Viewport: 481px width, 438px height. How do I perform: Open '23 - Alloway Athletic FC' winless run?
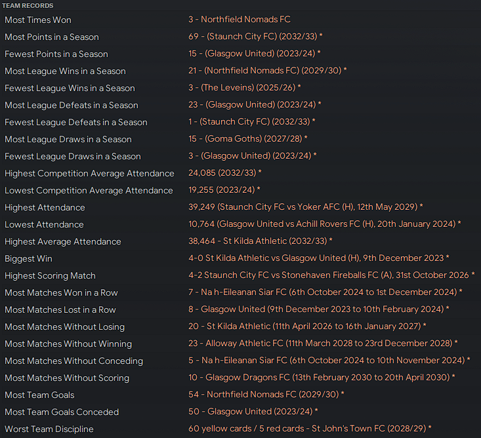(323, 344)
